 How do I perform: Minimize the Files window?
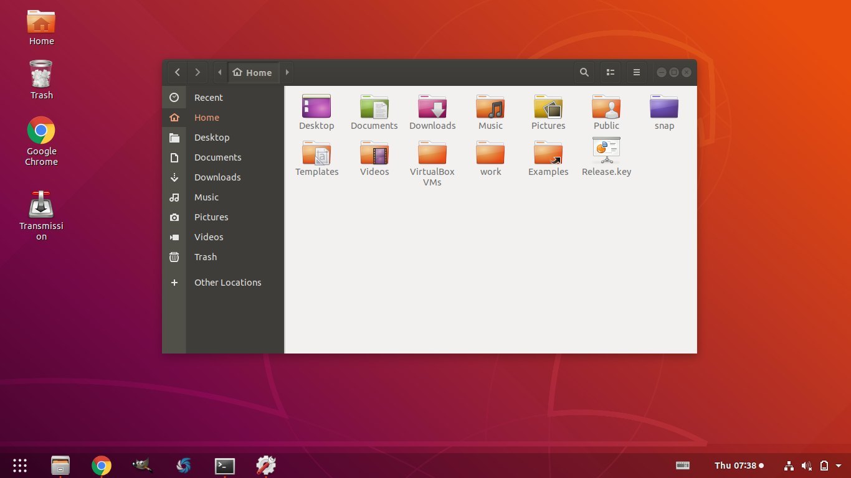click(662, 72)
